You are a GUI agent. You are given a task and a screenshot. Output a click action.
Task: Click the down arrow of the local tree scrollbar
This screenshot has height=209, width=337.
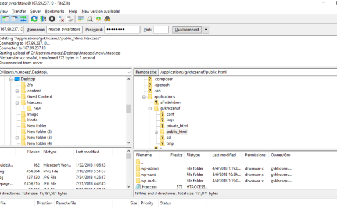128,143
